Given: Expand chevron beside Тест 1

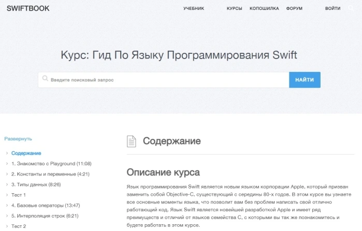Looking at the screenshot, I should [x=7, y=195].
